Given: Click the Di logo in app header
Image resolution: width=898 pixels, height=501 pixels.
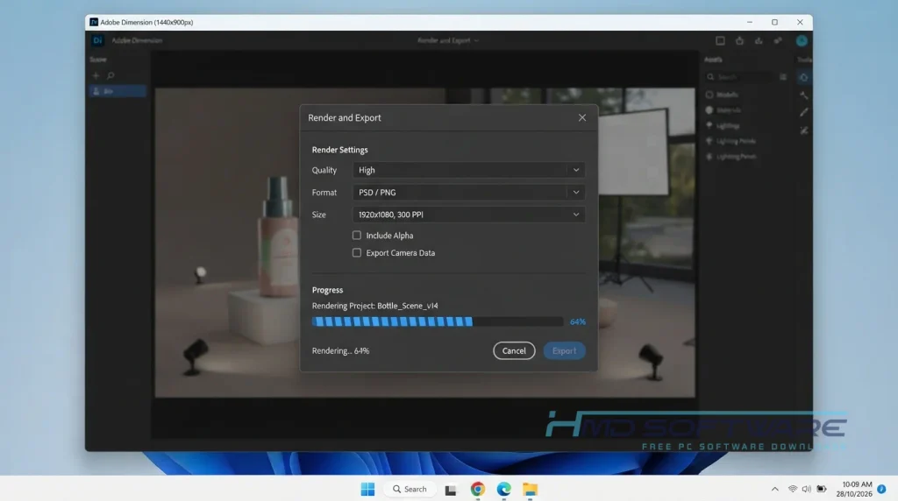Looking at the screenshot, I should point(97,40).
